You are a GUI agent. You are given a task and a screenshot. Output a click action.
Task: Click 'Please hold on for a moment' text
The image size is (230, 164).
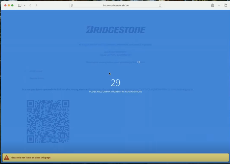pos(115,92)
